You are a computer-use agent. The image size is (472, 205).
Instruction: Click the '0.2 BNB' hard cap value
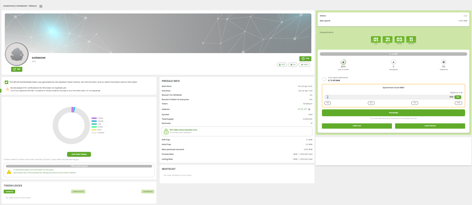309,145
